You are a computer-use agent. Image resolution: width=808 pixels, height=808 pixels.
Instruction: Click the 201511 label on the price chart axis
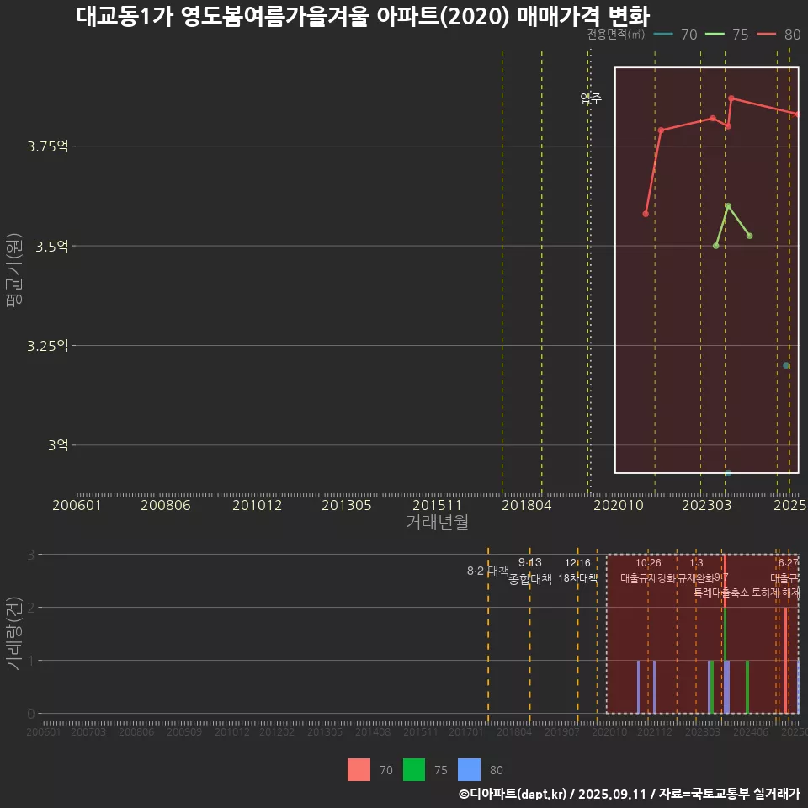pos(437,506)
